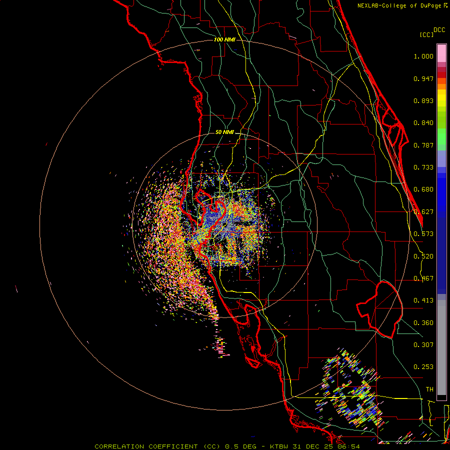Select the 0.573 scale value

(423, 234)
